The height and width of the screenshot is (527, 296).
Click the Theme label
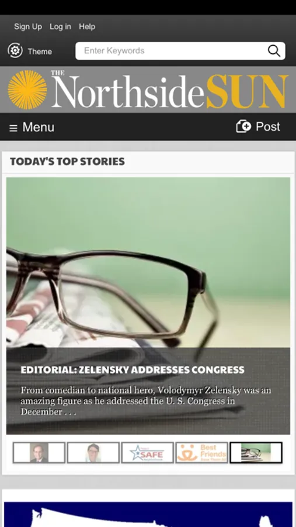(40, 52)
